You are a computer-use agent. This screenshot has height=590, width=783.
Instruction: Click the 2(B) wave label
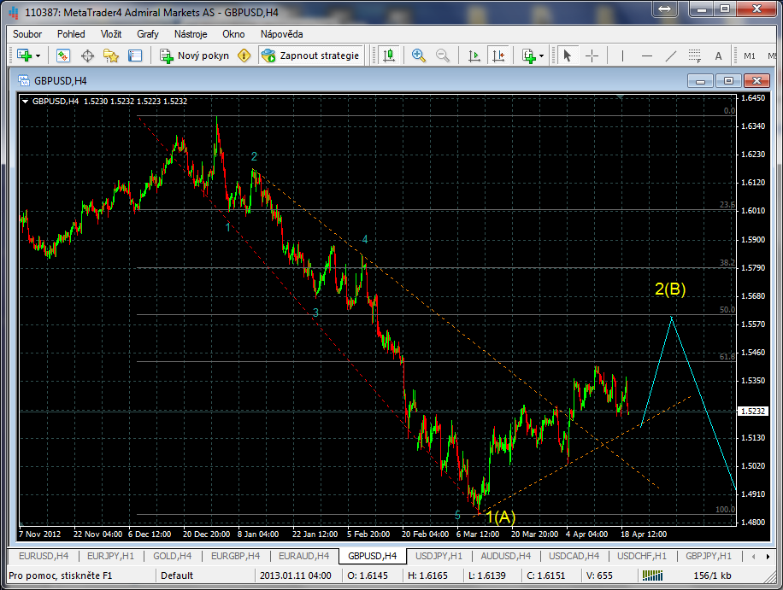[670, 289]
